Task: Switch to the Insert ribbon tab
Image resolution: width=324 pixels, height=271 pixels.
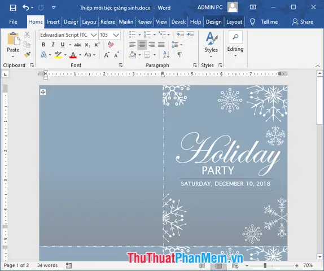Action: (x=53, y=21)
